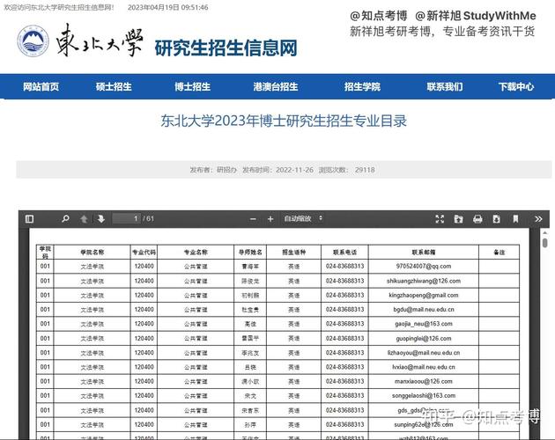Open the 招生学院 navigation tab

[x=362, y=86]
